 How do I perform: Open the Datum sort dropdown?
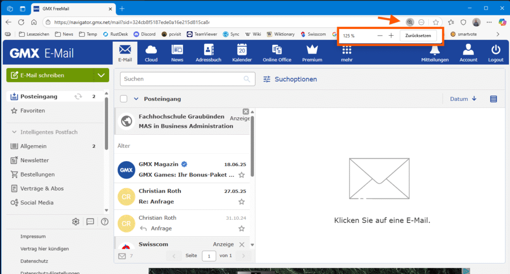(x=463, y=99)
